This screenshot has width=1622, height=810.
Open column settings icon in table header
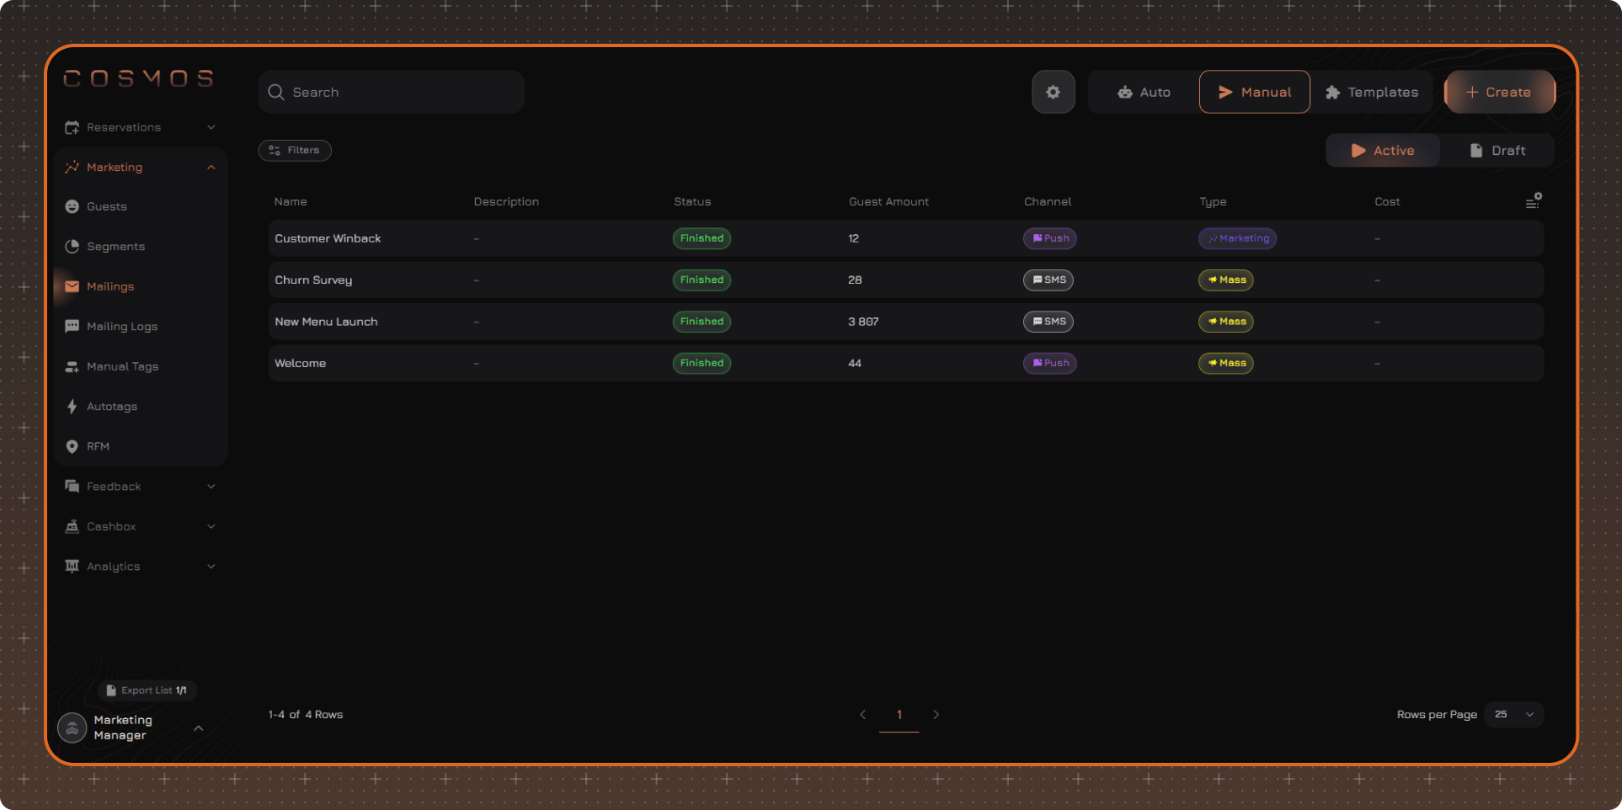tap(1534, 200)
